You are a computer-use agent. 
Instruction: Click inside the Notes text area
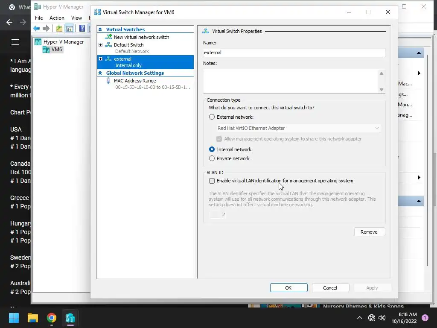coord(291,81)
